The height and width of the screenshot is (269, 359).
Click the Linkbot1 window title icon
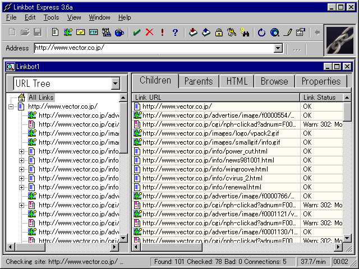tap(10, 67)
